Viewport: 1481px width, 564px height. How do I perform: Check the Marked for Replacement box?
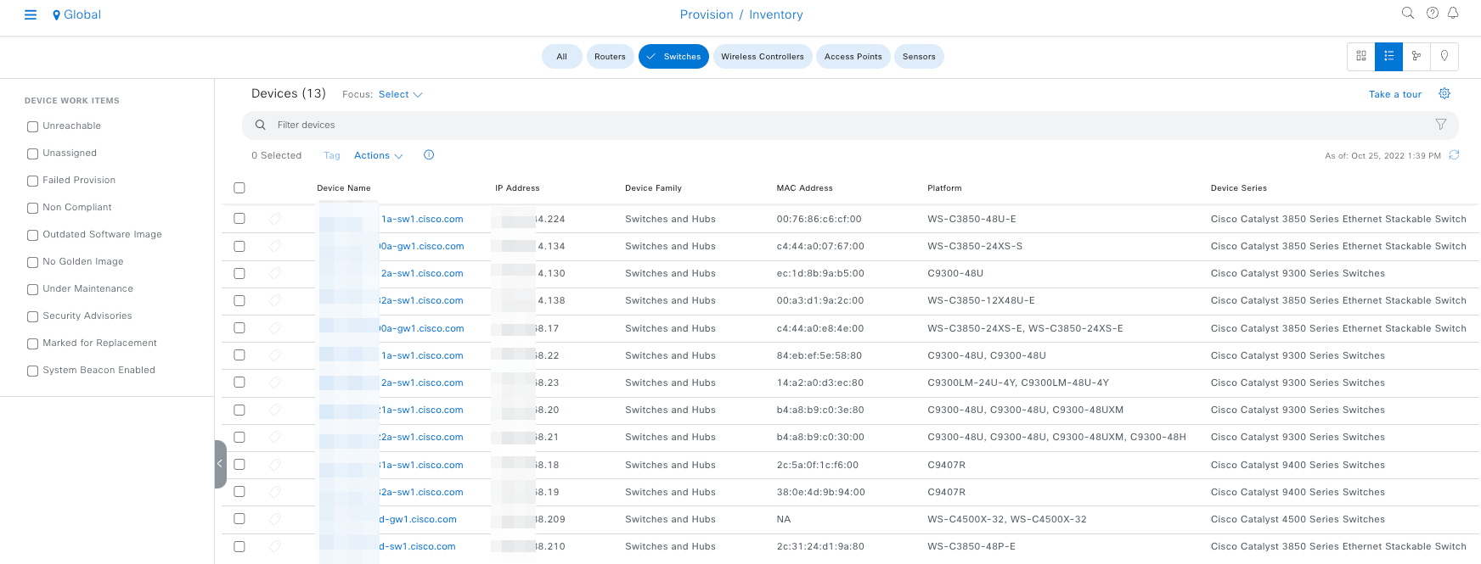click(32, 343)
